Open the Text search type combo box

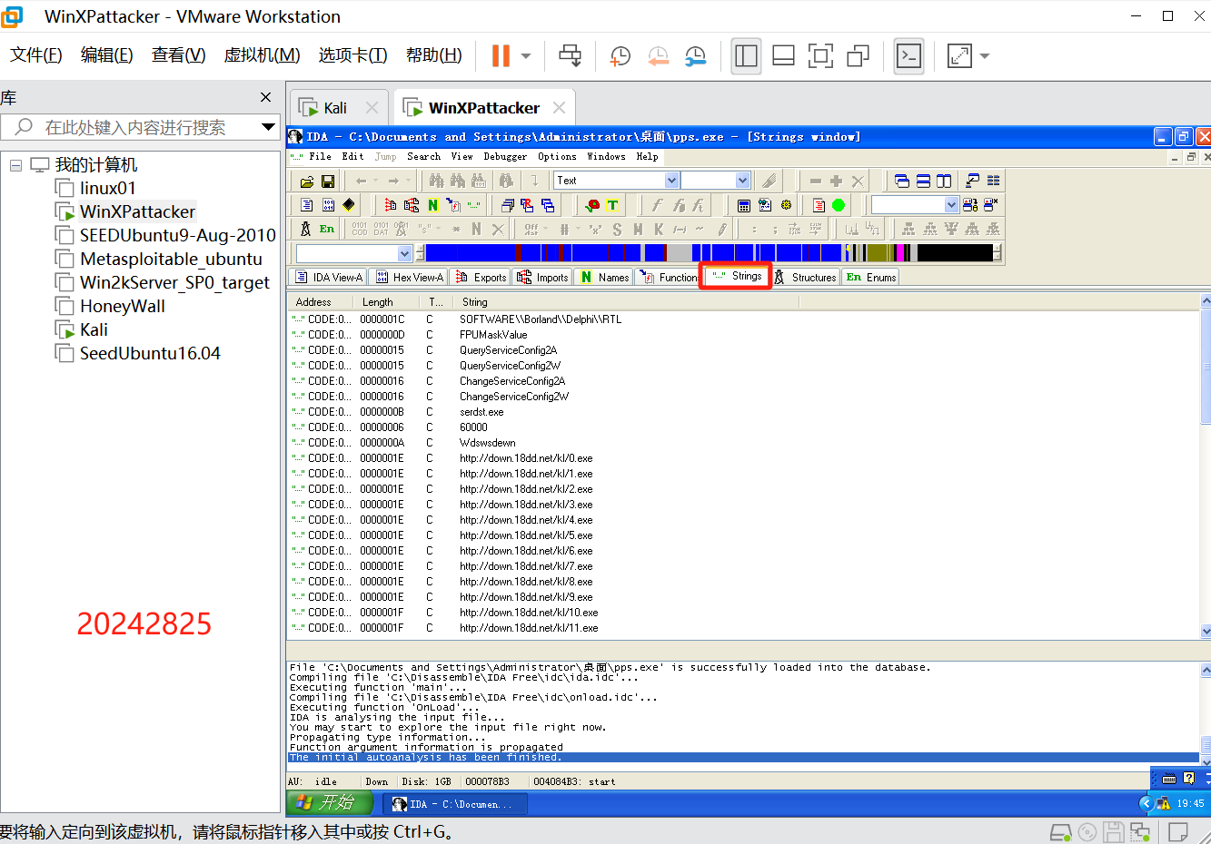617,181
